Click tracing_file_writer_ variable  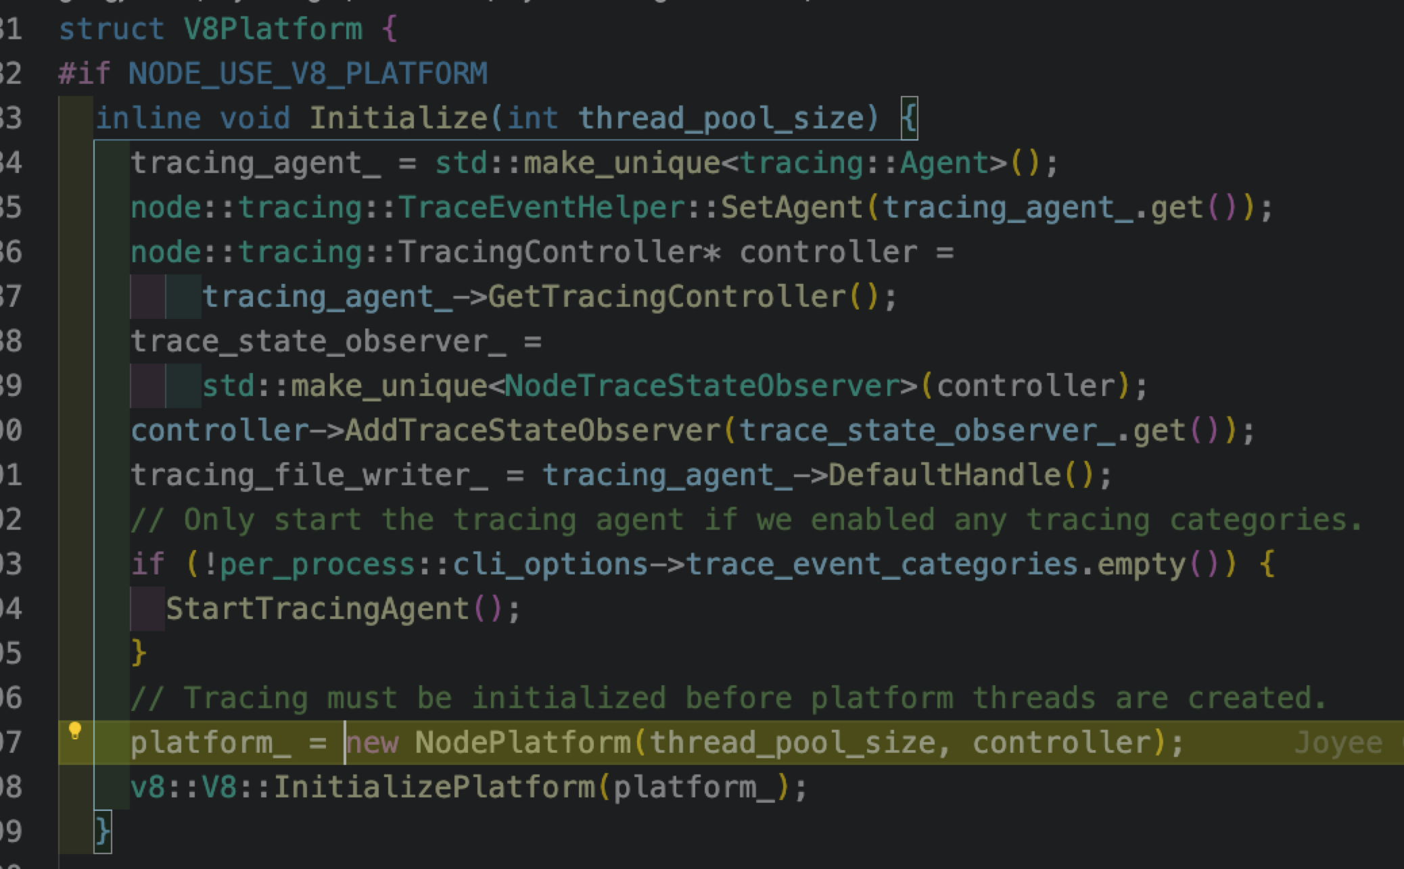(x=309, y=475)
